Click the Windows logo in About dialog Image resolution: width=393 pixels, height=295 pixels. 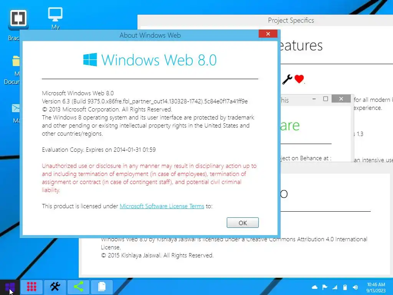pos(90,60)
